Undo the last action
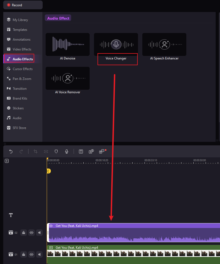The width and height of the screenshot is (220, 264). coord(11,152)
